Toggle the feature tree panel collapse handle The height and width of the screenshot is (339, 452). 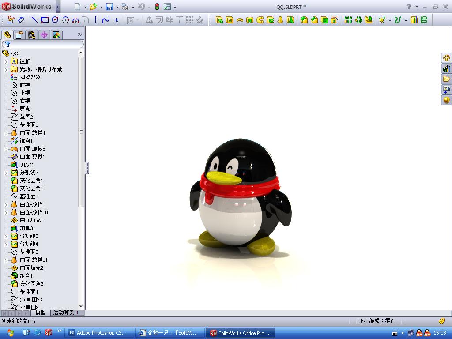[x=87, y=168]
